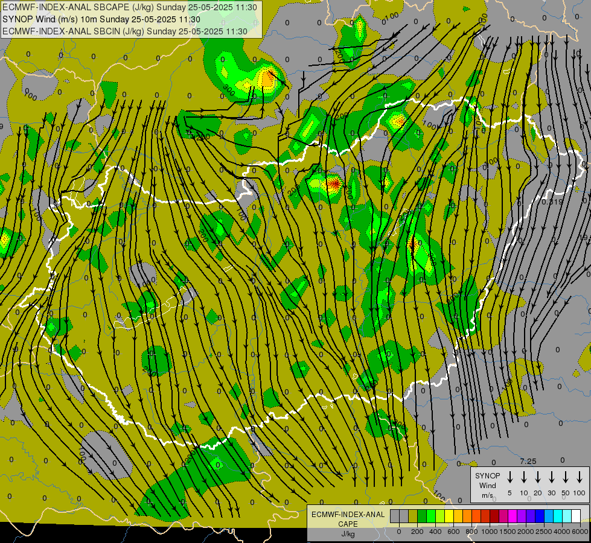Pick the dark red swatch right of 1000 tick

click(494, 516)
